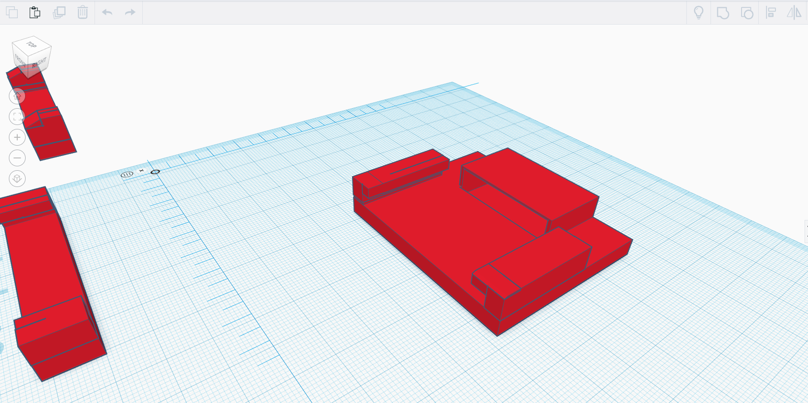The height and width of the screenshot is (403, 808).
Task: Click the Group shapes icon
Action: pyautogui.click(x=723, y=12)
